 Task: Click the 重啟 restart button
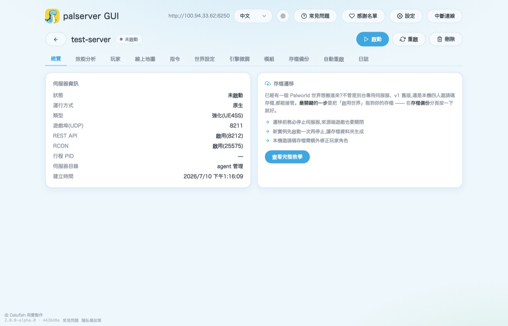[409, 39]
